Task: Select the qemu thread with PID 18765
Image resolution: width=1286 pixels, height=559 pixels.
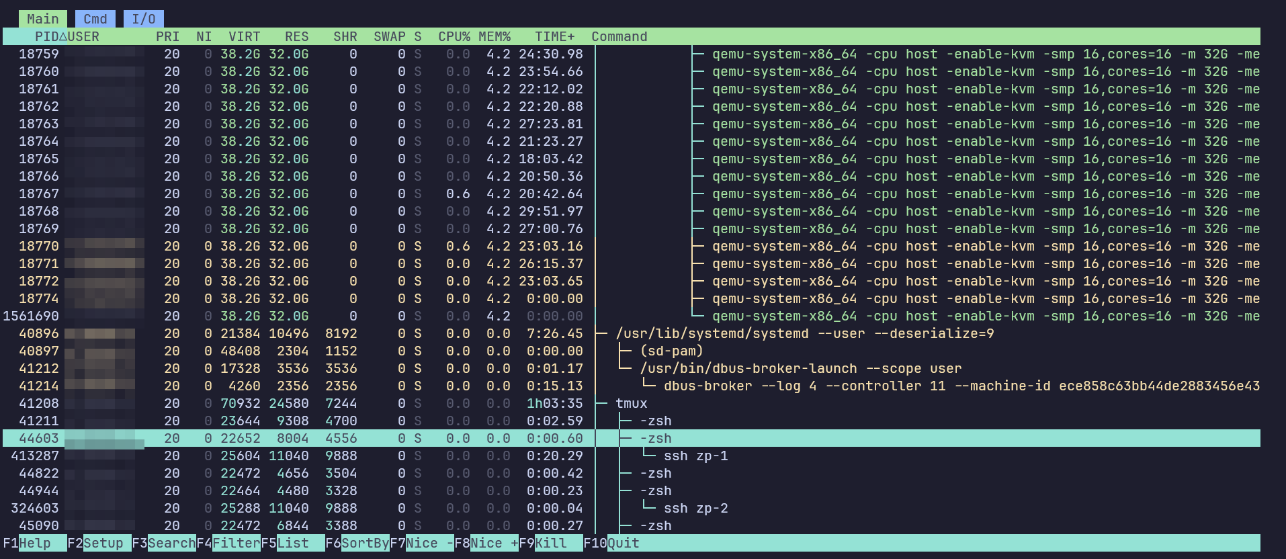Action: (x=632, y=159)
